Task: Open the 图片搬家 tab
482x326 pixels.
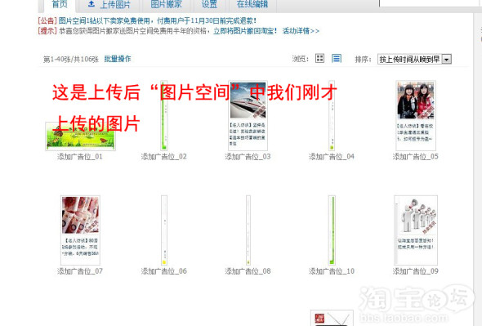Action: pyautogui.click(x=167, y=4)
